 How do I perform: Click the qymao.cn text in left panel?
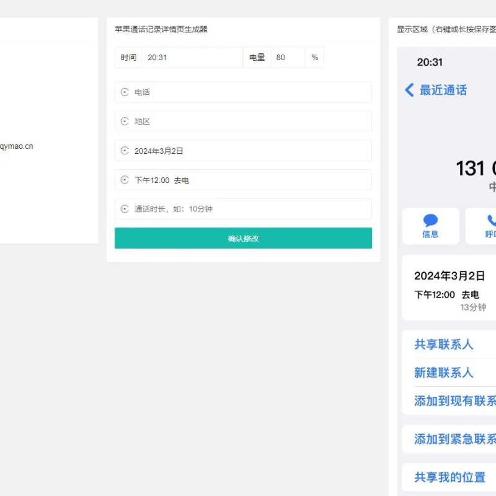pos(17,146)
